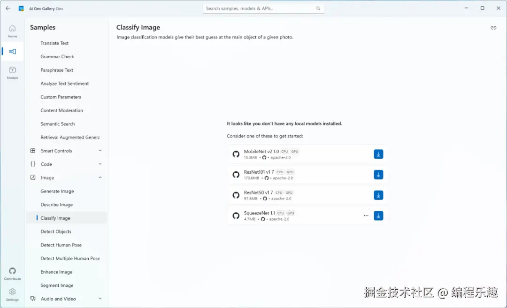Click the Classify Image page heading

138,28
